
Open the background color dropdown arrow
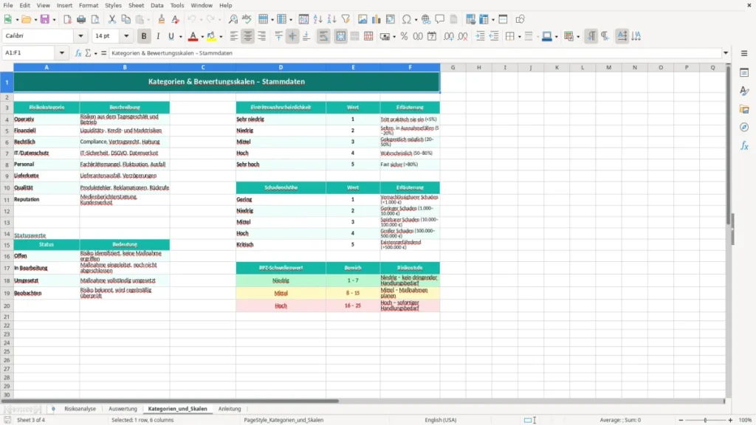pyautogui.click(x=221, y=37)
